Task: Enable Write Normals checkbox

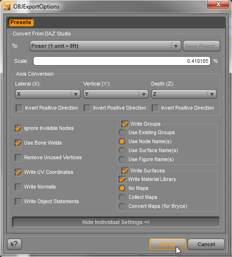Action: click(x=18, y=187)
